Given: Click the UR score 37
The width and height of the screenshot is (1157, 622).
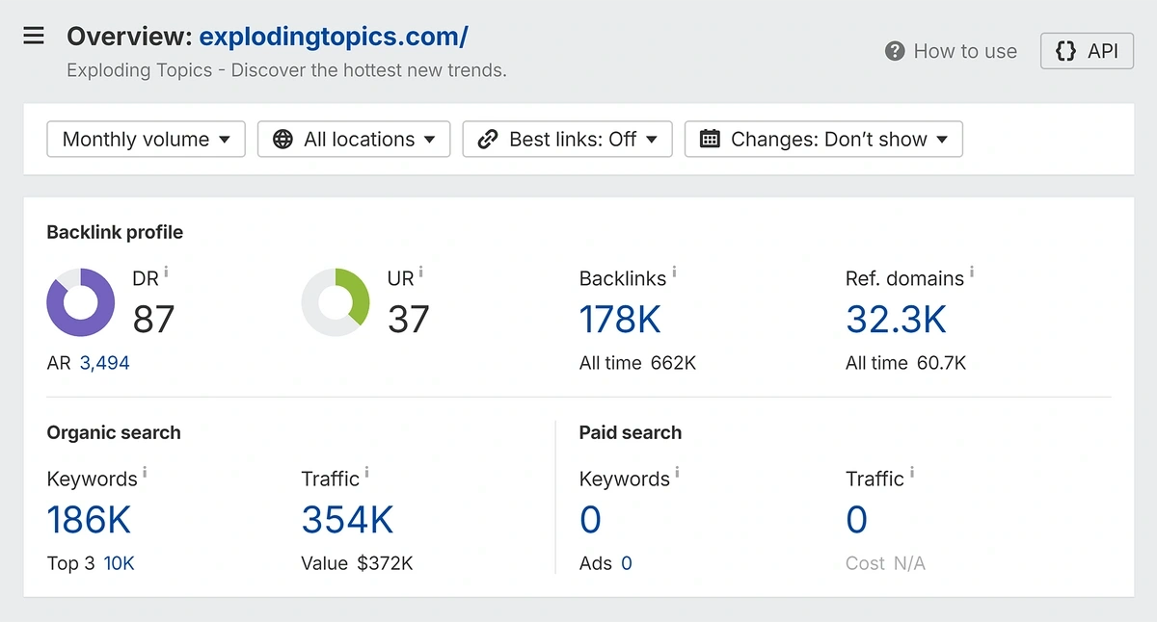Looking at the screenshot, I should [408, 320].
